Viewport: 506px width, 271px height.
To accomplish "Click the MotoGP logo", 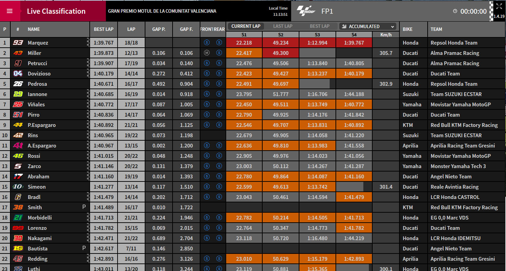I will click(x=306, y=11).
